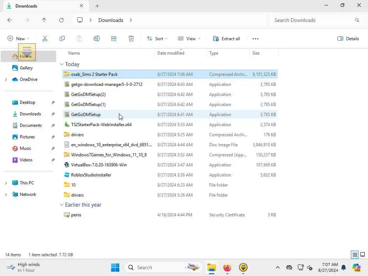This screenshot has width=368, height=276.
Task: Refresh the Downloads folder
Action: point(61,20)
